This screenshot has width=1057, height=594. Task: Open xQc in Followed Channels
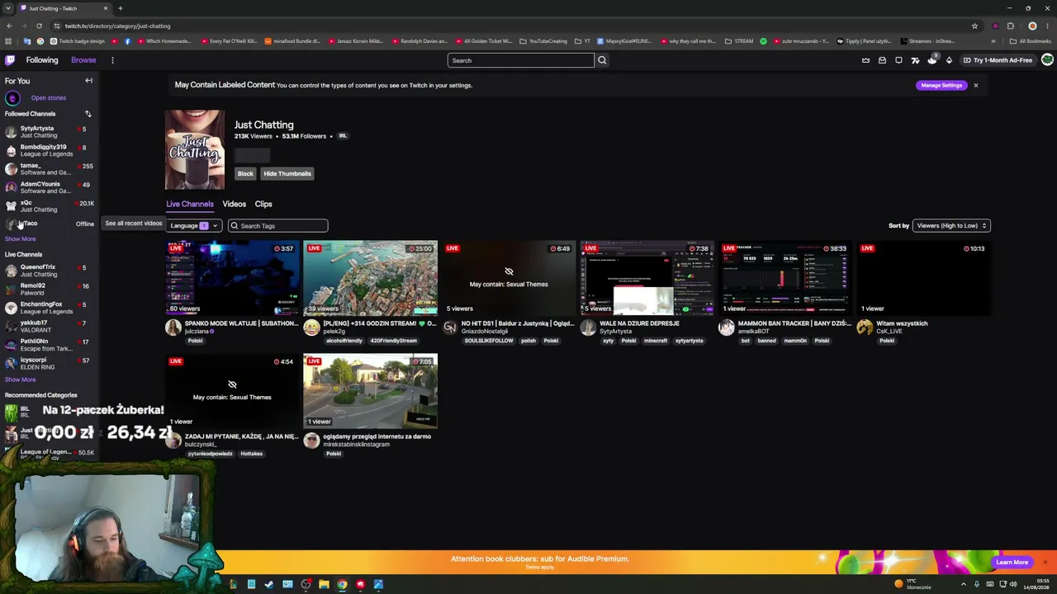pos(50,205)
